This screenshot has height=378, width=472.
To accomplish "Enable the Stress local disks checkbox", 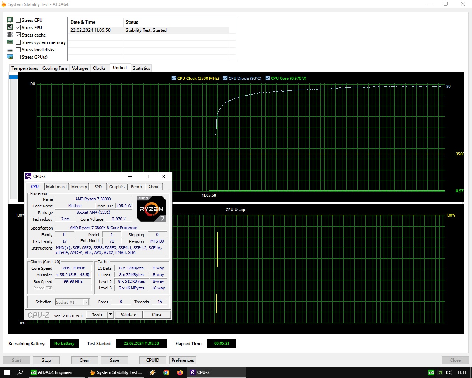I will coord(18,50).
